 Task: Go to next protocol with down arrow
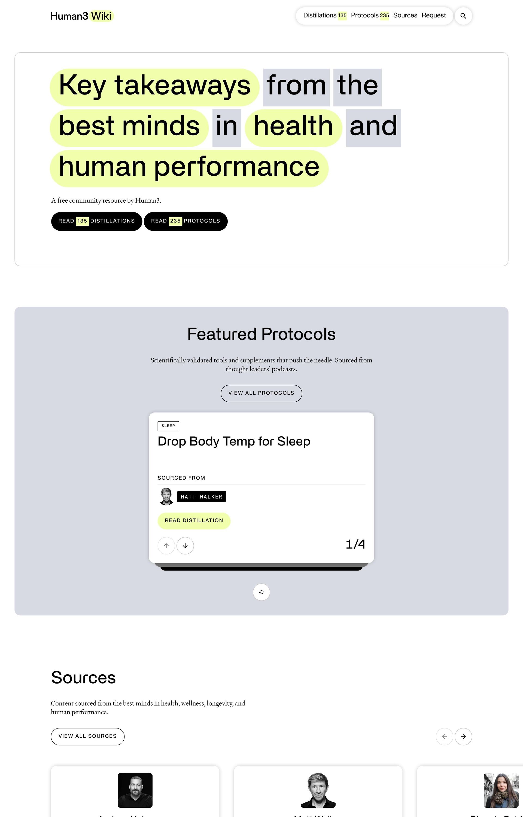[185, 545]
